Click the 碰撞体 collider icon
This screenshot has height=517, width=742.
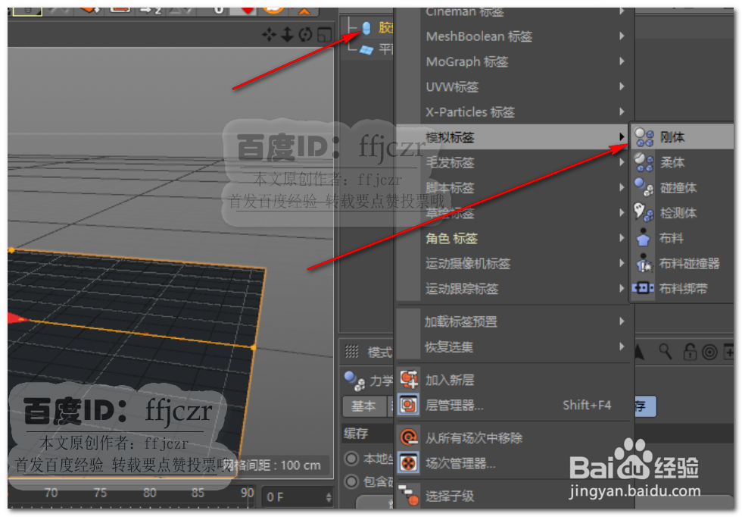[644, 188]
